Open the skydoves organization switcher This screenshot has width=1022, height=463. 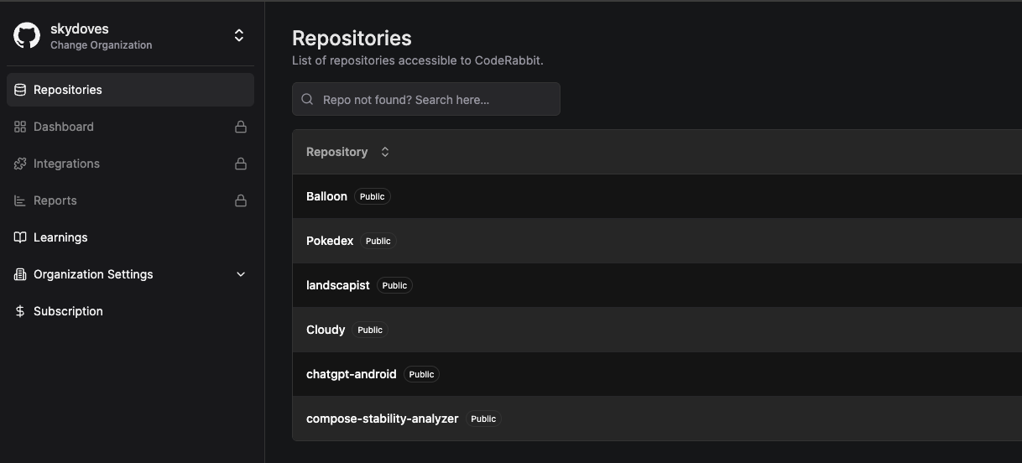tap(238, 35)
